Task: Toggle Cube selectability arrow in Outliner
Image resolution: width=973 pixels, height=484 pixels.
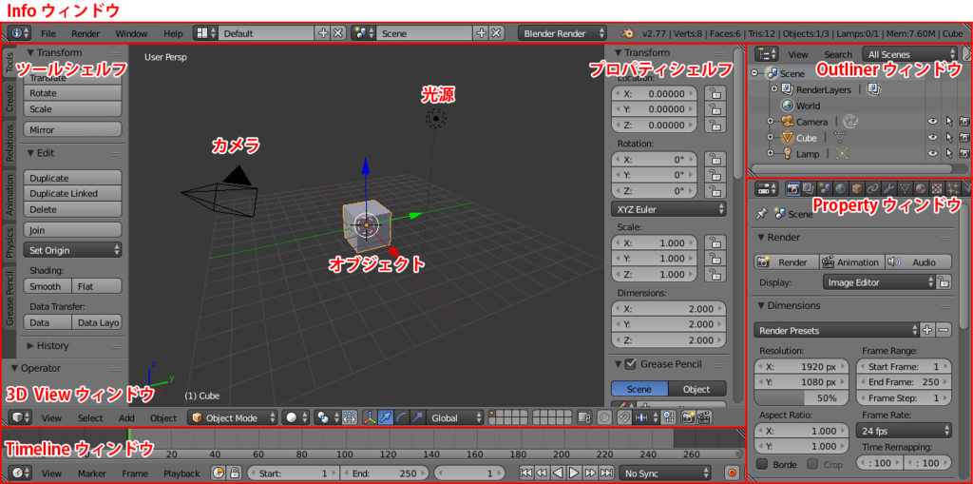Action: [949, 137]
